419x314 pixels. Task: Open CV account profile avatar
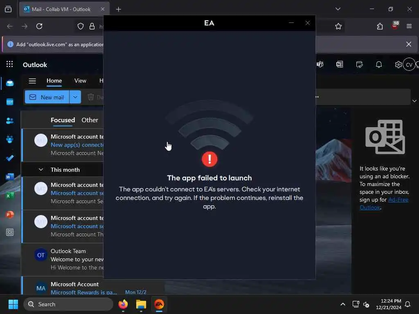(409, 64)
